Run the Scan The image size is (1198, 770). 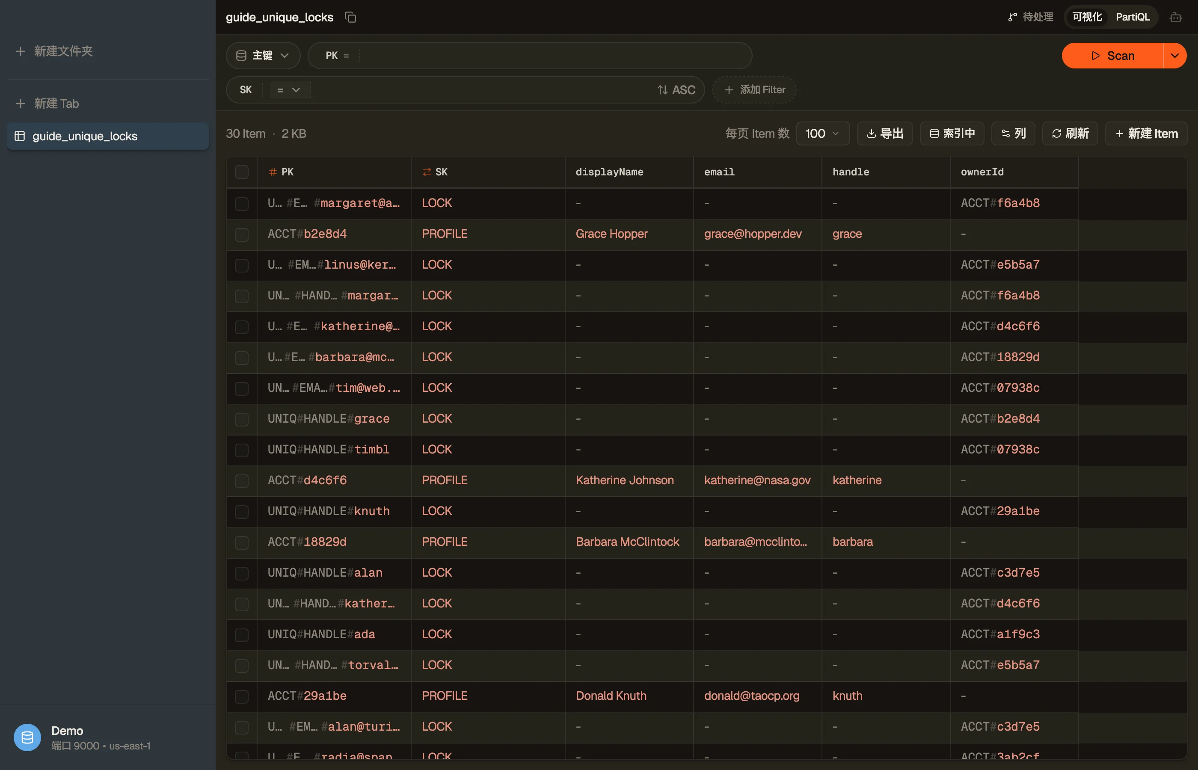point(1112,56)
